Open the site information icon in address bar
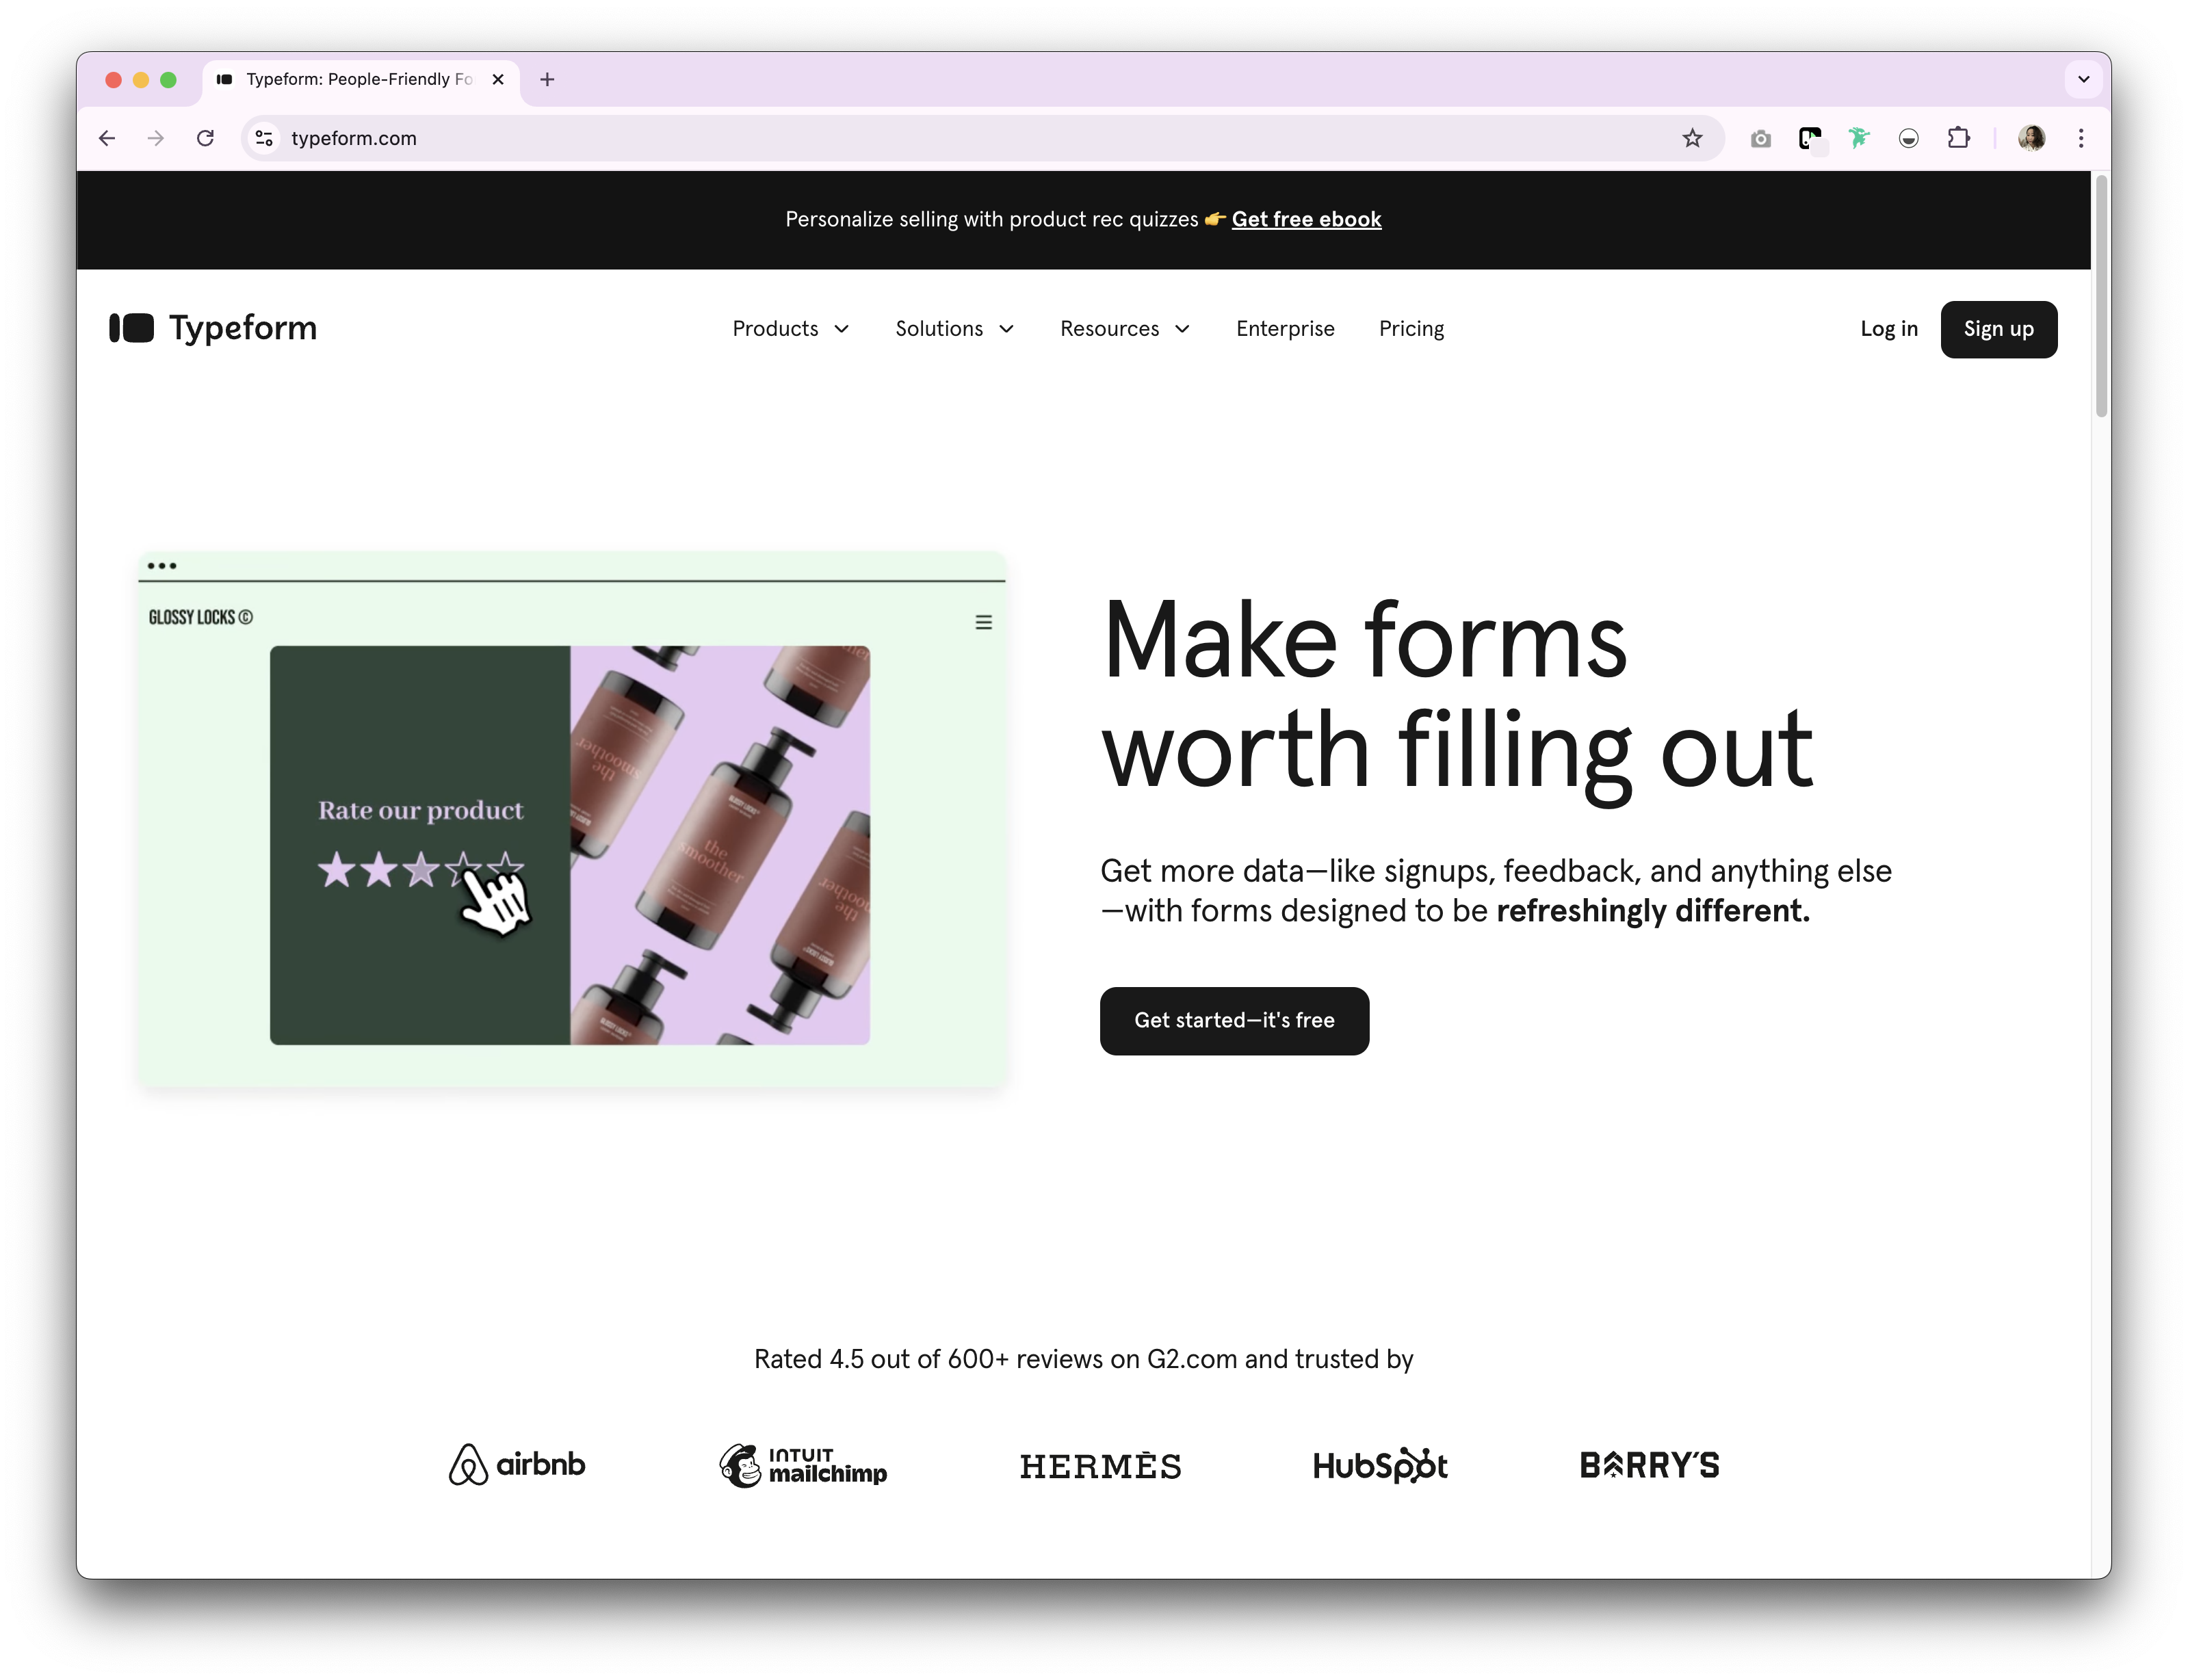This screenshot has height=1680, width=2188. (x=264, y=138)
